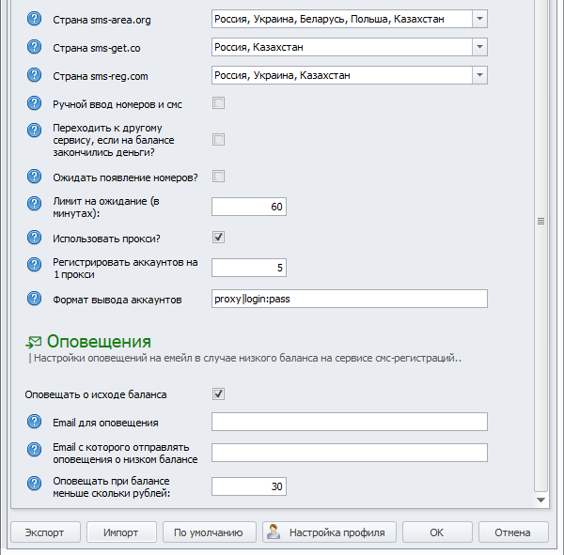Click help icon for Оповещать при балансе меньше
Screen dimensions: 564x555
(x=35, y=486)
